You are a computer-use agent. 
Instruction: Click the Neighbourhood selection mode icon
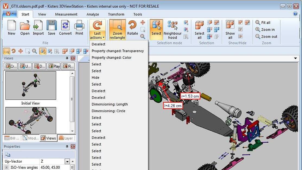click(x=172, y=26)
